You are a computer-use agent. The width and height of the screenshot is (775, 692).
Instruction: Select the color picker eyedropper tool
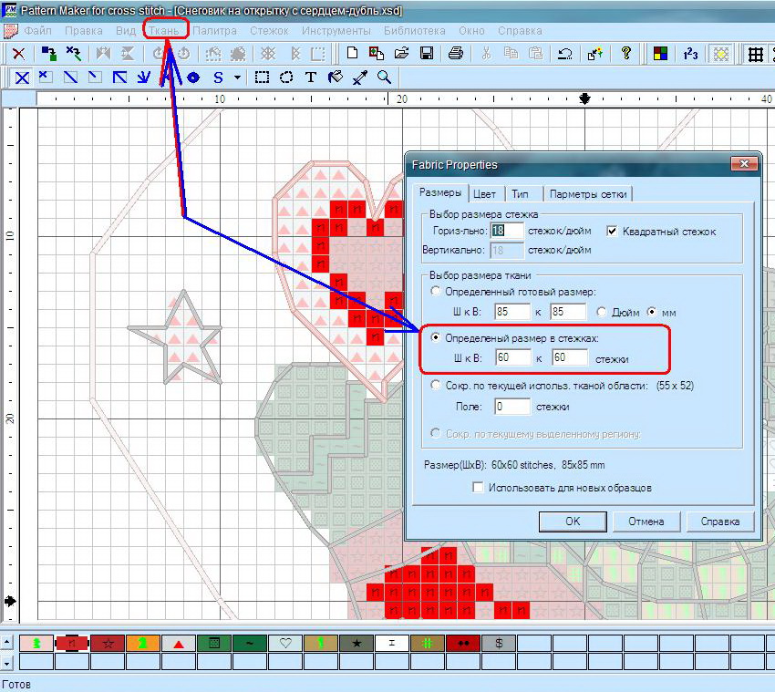point(359,77)
